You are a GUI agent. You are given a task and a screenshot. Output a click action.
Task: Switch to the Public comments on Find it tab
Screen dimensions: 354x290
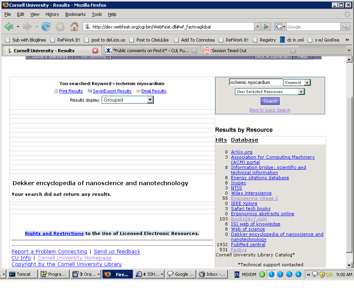click(151, 51)
